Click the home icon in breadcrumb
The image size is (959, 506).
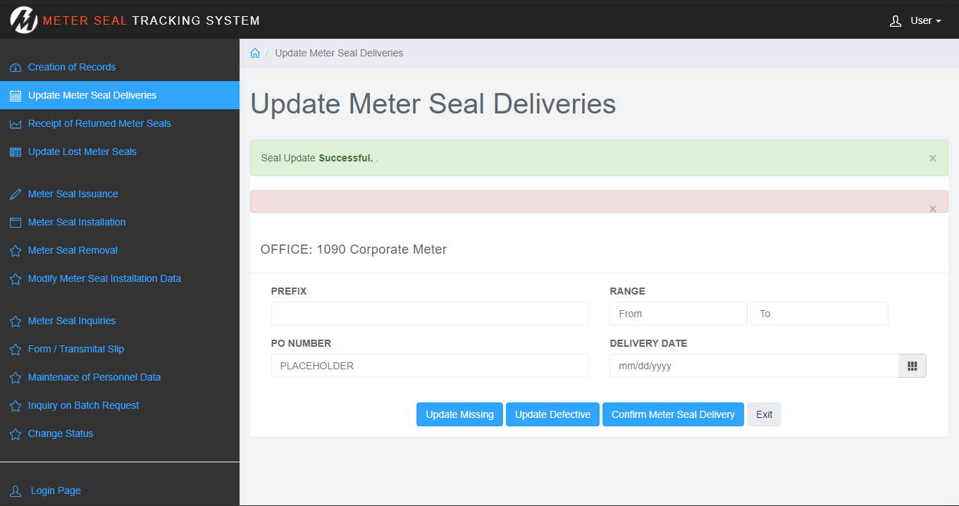coord(255,53)
